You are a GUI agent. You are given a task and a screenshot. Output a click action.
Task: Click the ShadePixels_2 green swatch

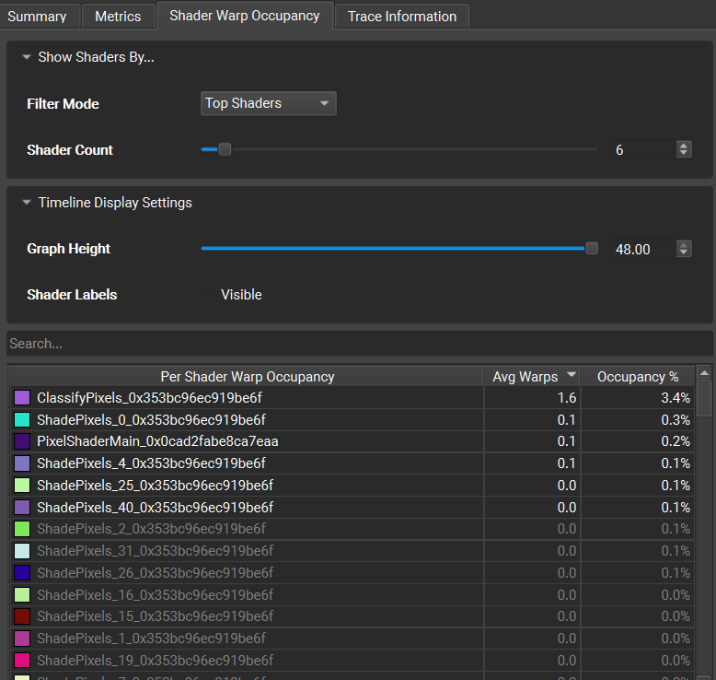click(x=22, y=529)
